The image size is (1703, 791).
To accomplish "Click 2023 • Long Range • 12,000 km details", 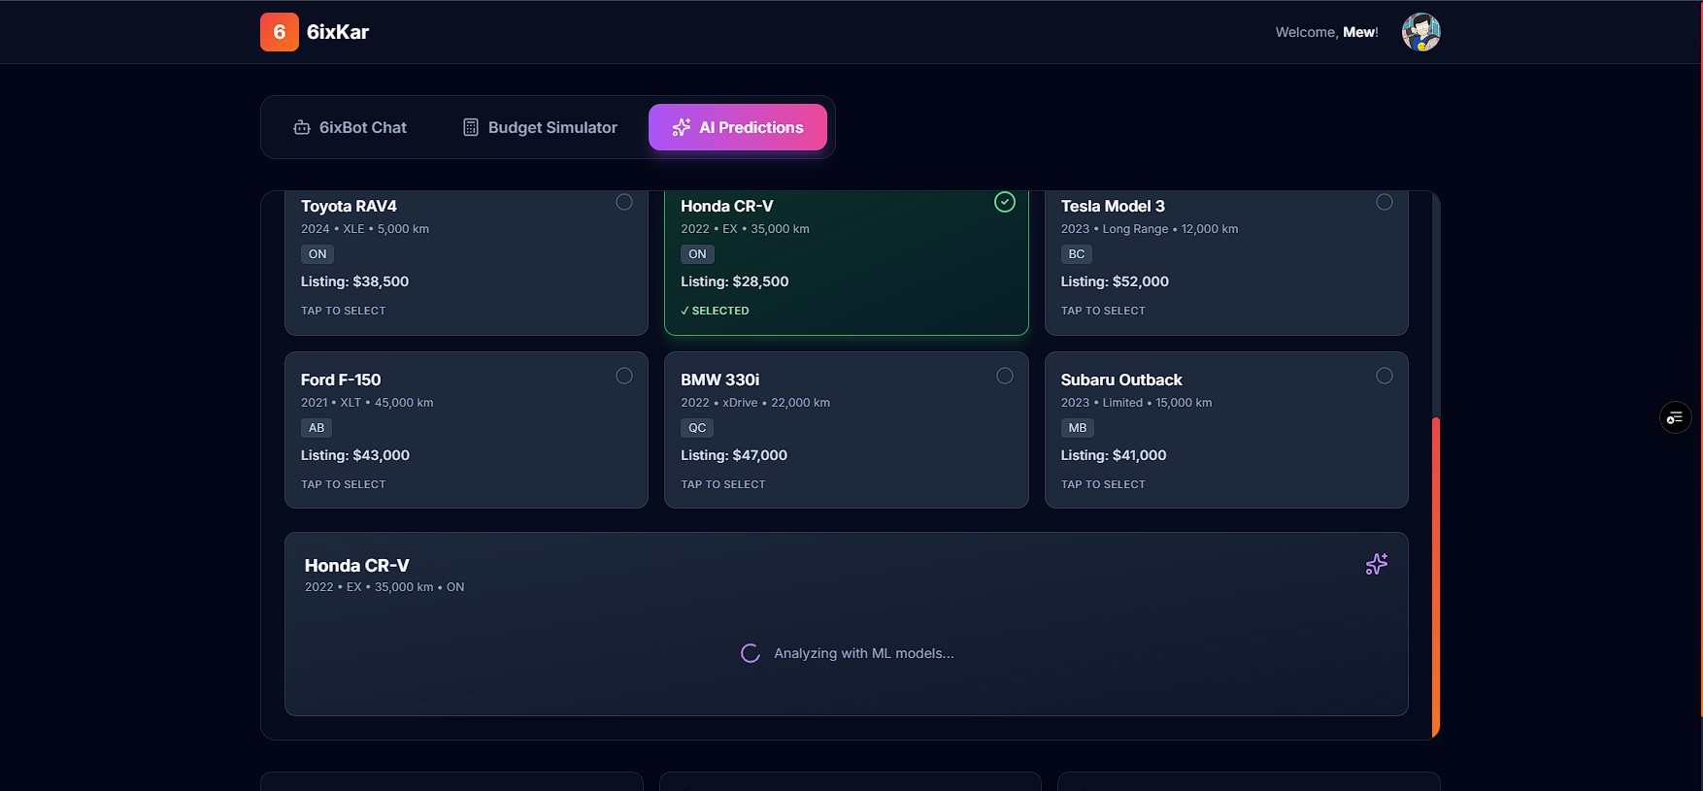I will coord(1150,229).
